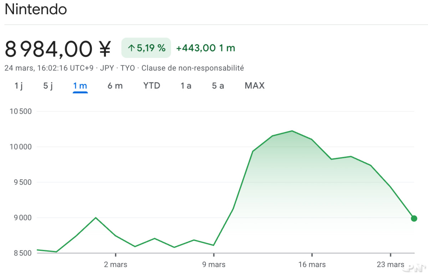This screenshot has width=428, height=274.
Task: Switch to the 1 a range
Action: (185, 86)
